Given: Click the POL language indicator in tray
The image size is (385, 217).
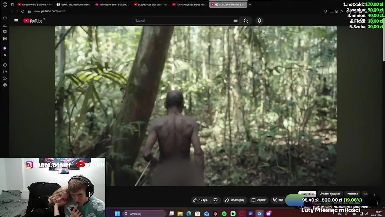Looking at the screenshot, I should (x=354, y=214).
